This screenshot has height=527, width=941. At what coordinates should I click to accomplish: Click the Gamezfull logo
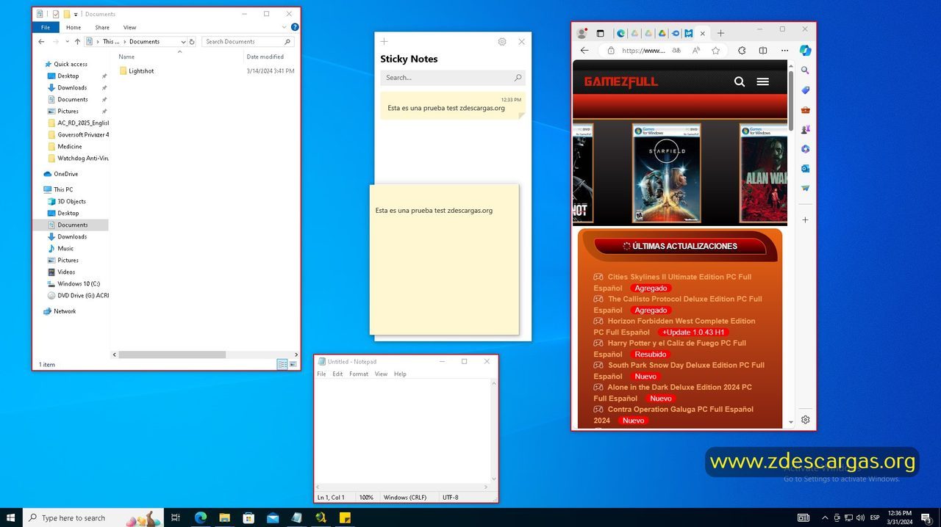621,81
